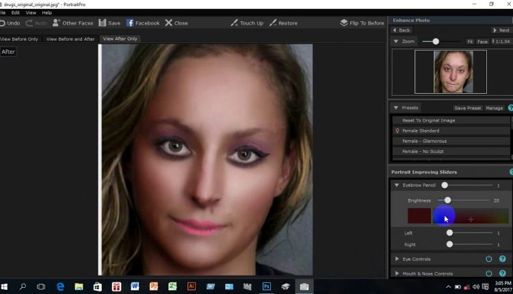Select the Touch Up brush icon

pos(234,23)
